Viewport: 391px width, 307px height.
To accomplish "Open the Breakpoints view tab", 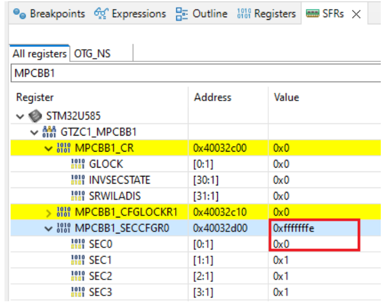I will click(49, 13).
